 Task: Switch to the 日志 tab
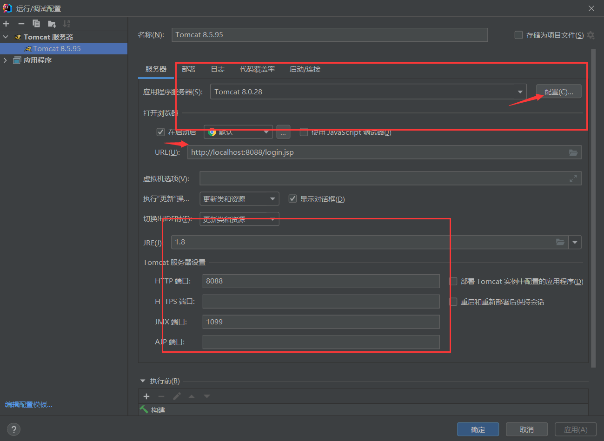(x=218, y=69)
